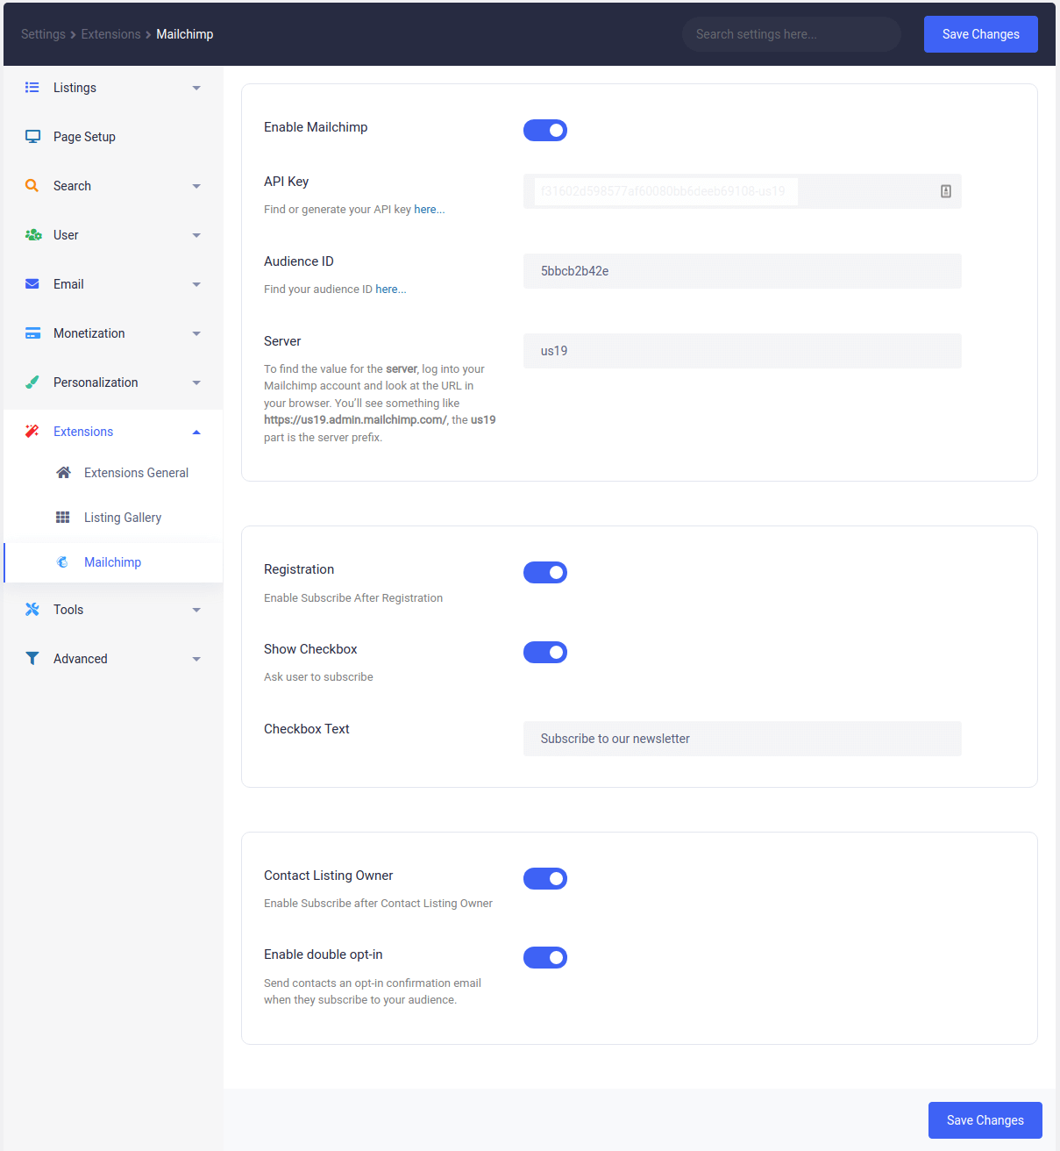Click the Mailchimp extension icon

(62, 561)
